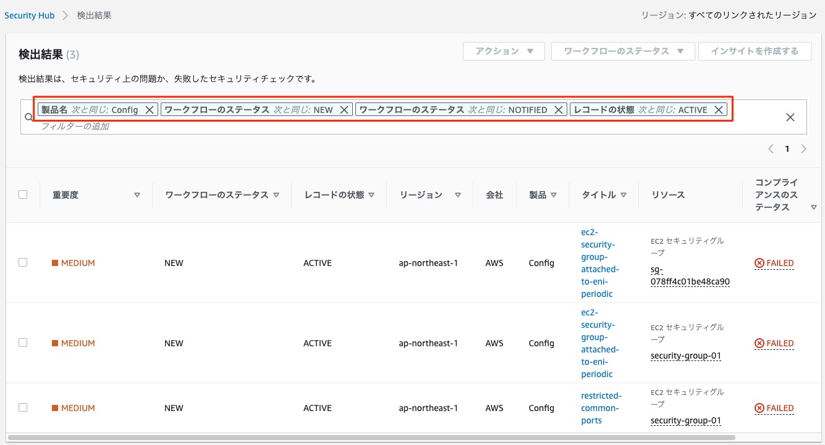Open ec2-security-group-attached-to-eni-periodic for sg-078ff4c01be48ca90
The image size is (825, 445).
(x=600, y=263)
